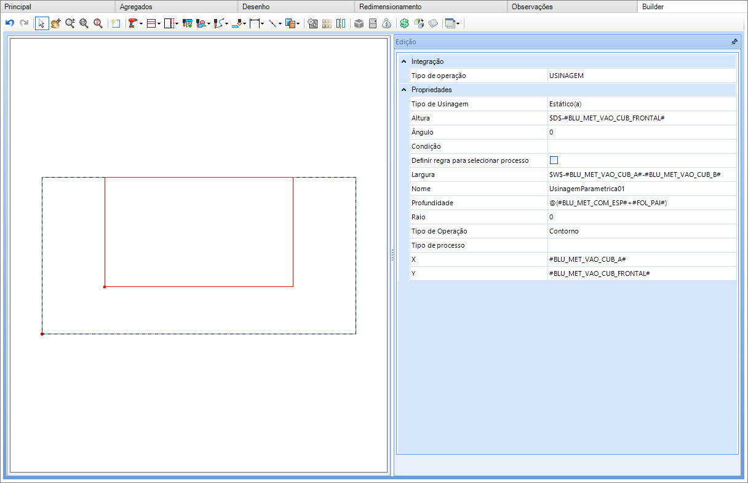Click the empty Condição value field
Screen dimensions: 748x483
(642, 146)
